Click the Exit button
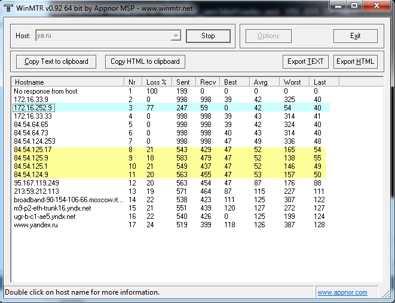 355,36
